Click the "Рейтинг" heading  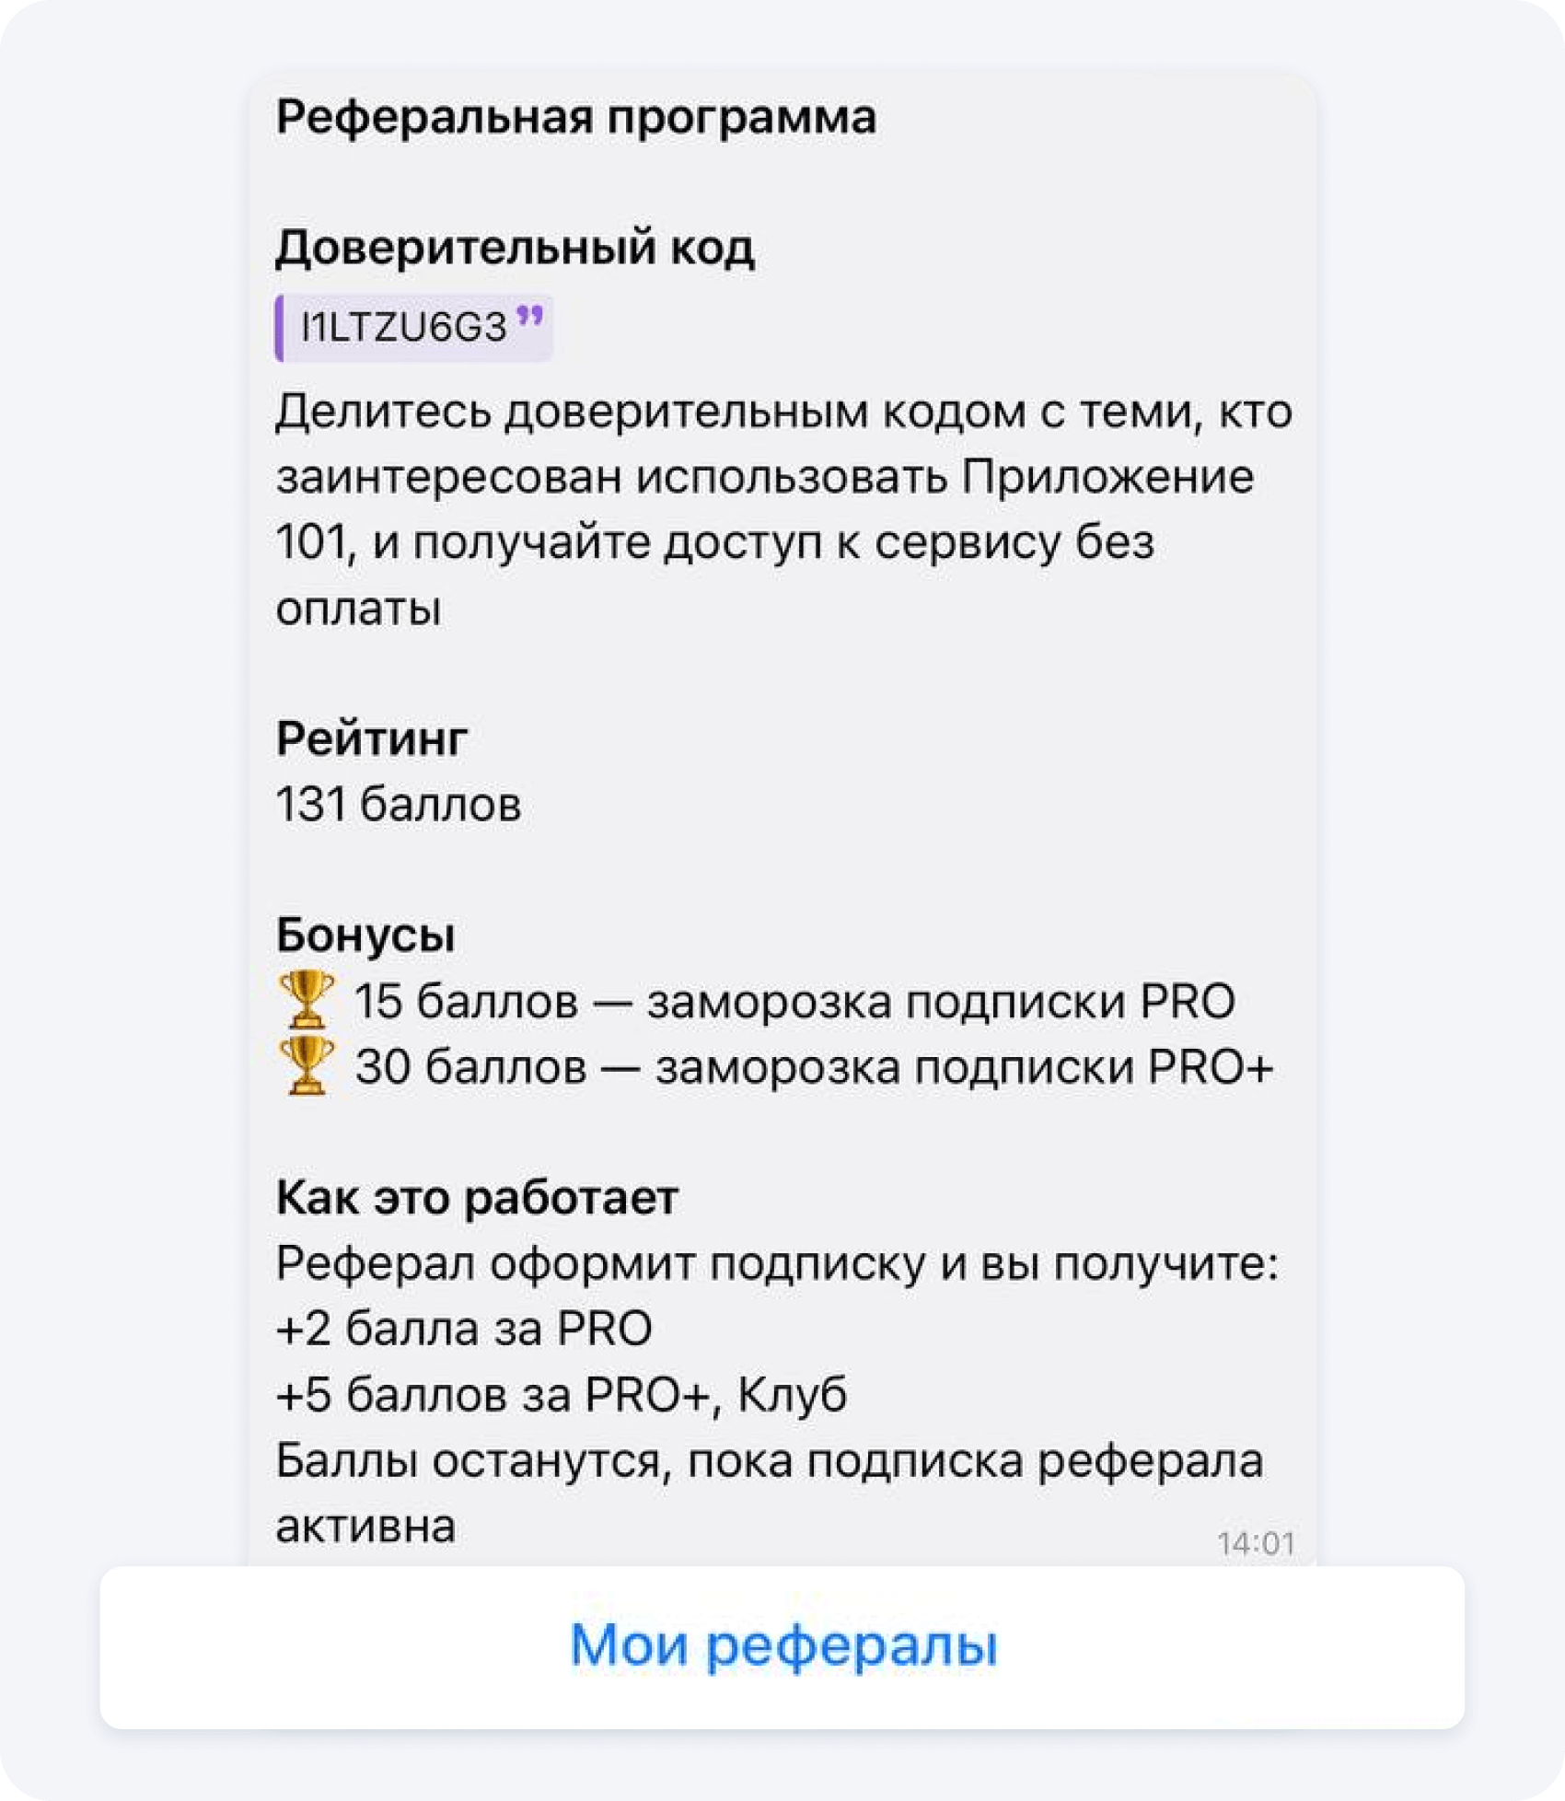coord(372,738)
